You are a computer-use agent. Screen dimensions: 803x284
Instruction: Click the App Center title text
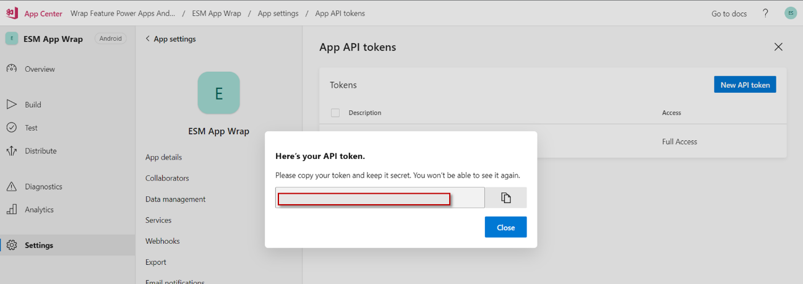pos(43,14)
